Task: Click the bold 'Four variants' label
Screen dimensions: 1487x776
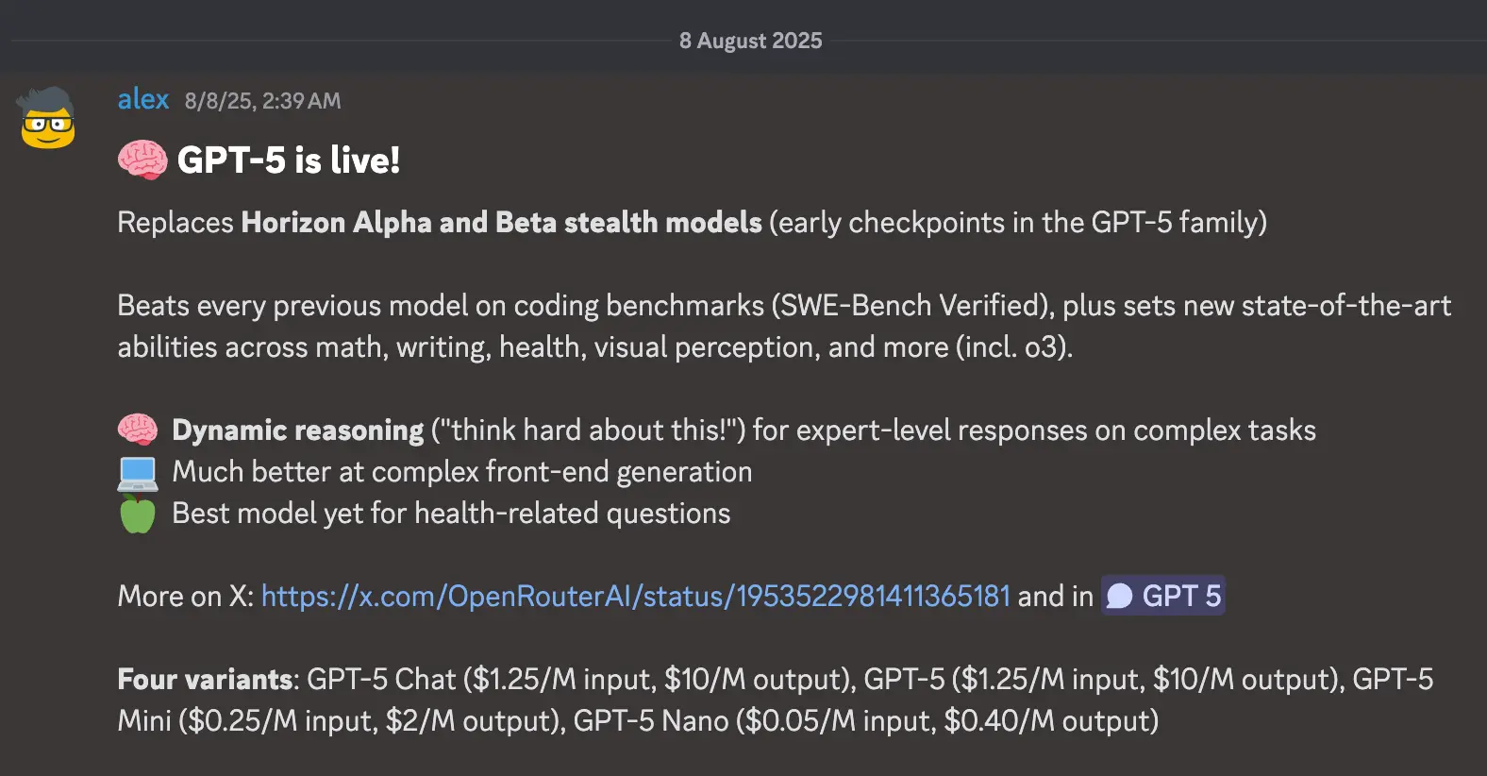Action: 206,680
